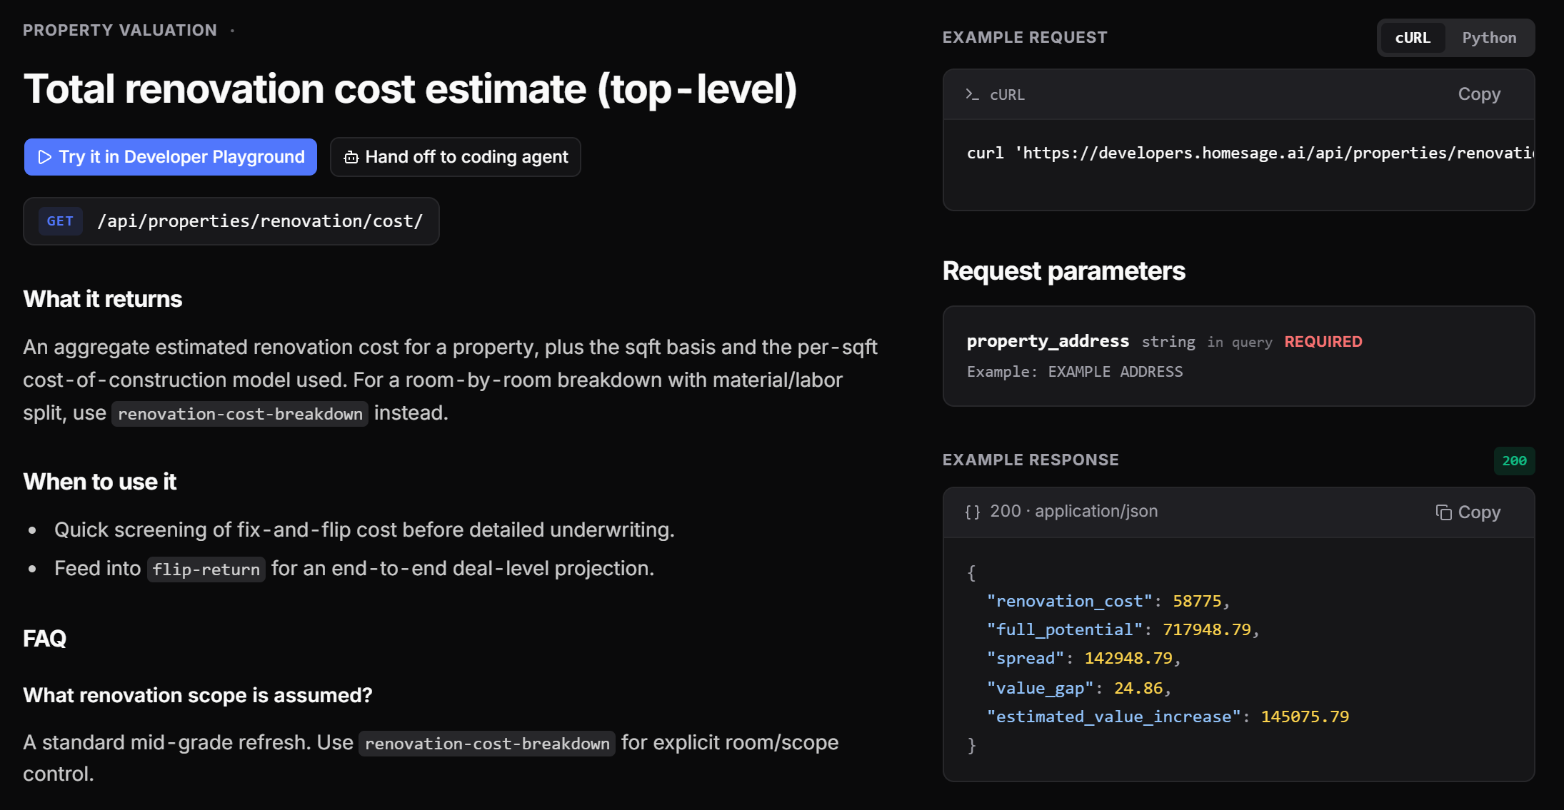1564x810 pixels.
Task: Copy the example response JSON
Action: (x=1468, y=512)
